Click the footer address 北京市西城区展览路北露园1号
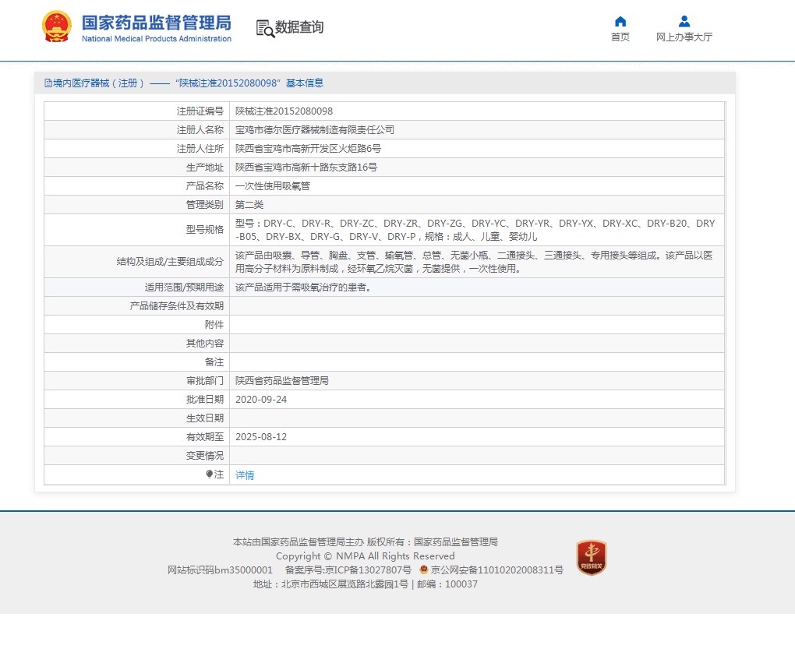Screen dimensions: 795x649 [344, 584]
